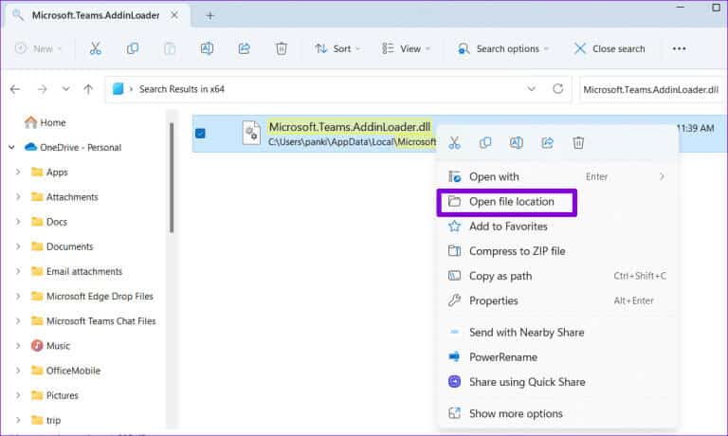Select Show more options
This screenshot has height=436, width=728.
pyautogui.click(x=555, y=413)
